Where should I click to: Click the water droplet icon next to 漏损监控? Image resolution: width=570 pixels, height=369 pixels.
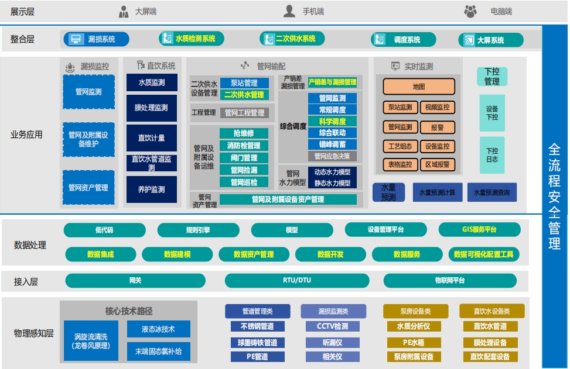69,66
